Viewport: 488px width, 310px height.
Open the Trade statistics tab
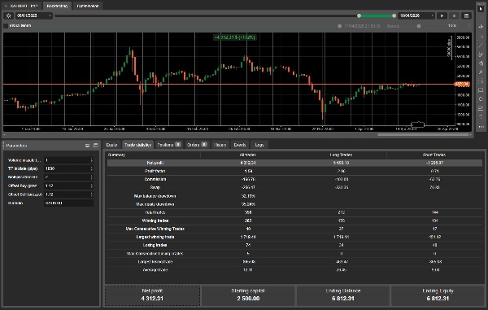pyautogui.click(x=137, y=145)
